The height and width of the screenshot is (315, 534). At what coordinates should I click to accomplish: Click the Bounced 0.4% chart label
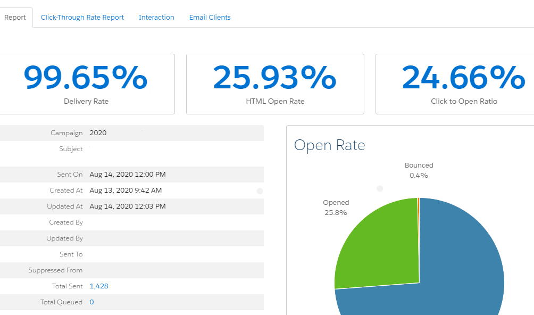click(419, 170)
